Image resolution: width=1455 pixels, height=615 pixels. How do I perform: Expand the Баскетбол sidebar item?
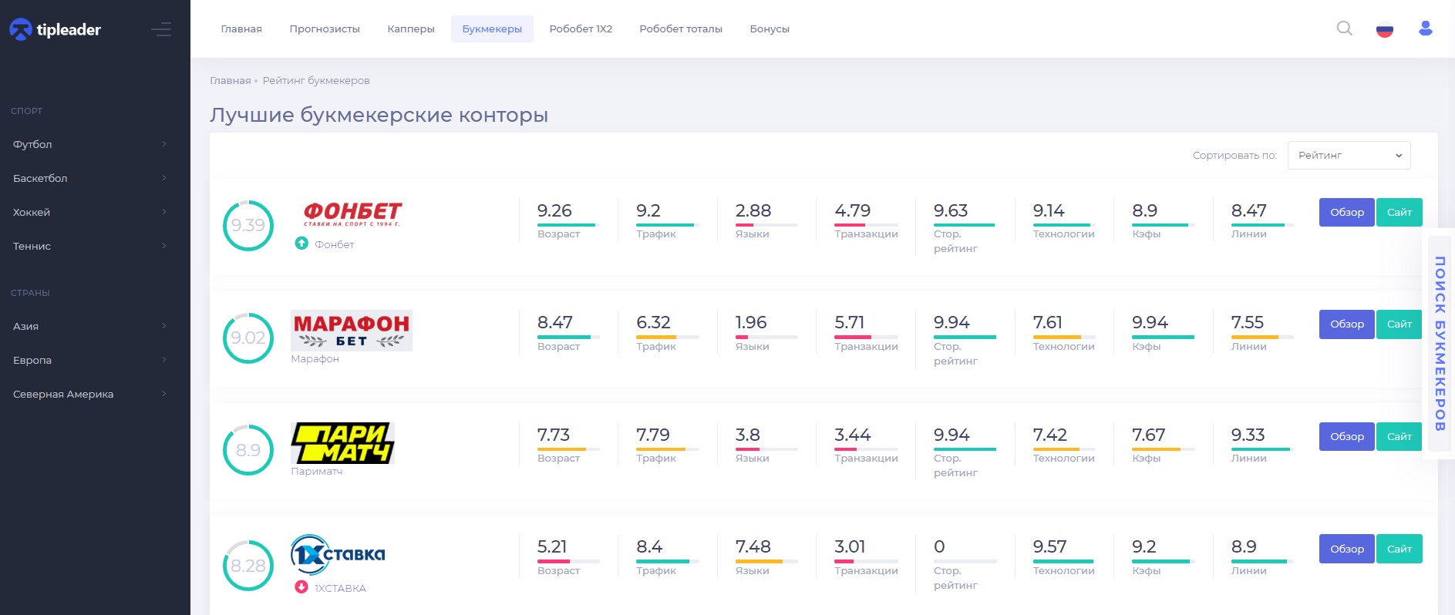89,178
